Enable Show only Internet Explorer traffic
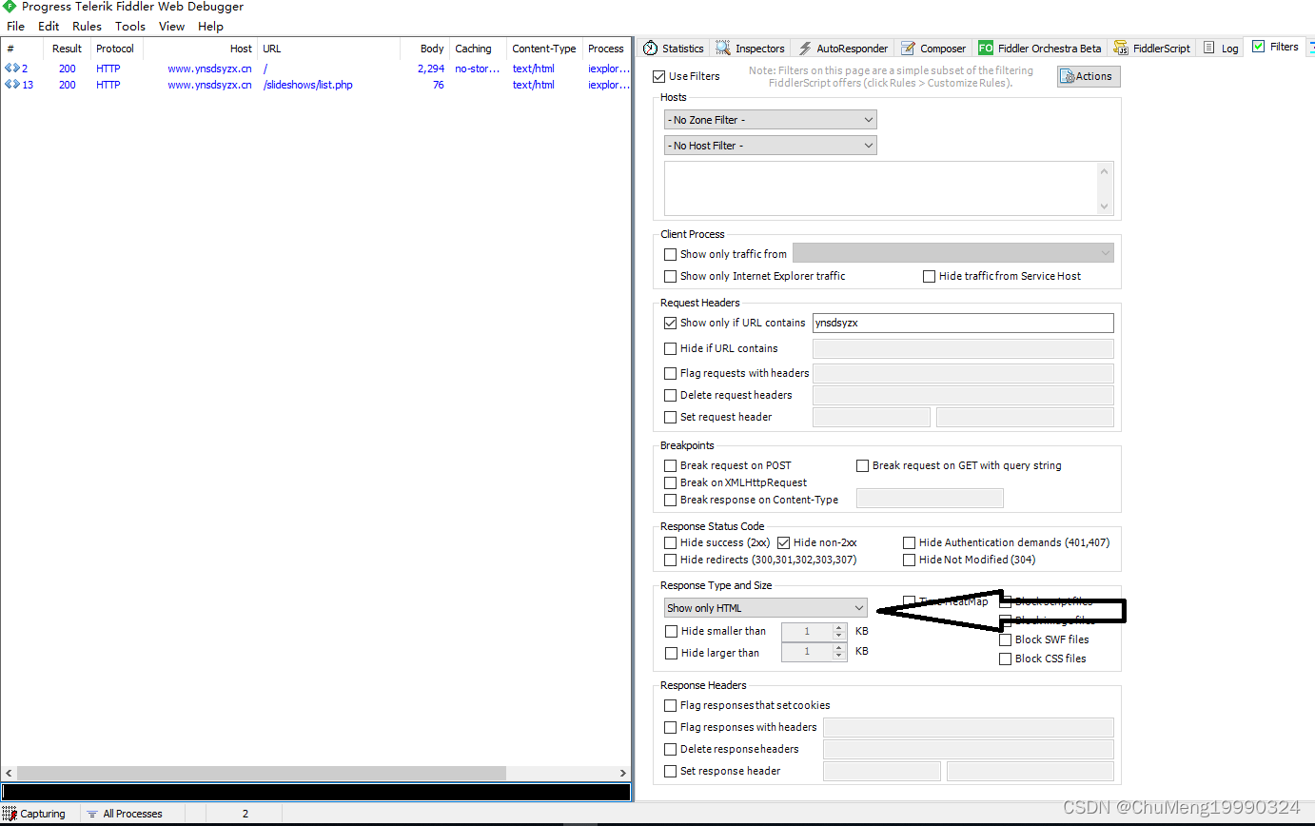 671,276
